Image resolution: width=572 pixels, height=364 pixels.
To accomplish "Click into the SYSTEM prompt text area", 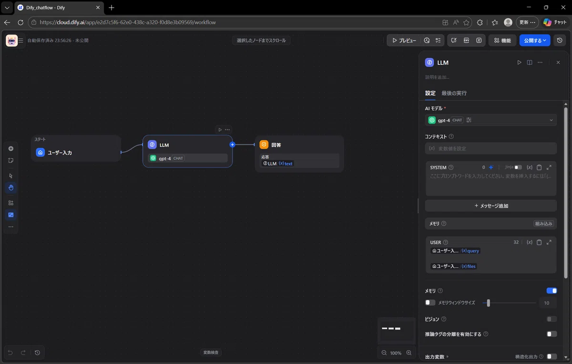I will click(491, 185).
